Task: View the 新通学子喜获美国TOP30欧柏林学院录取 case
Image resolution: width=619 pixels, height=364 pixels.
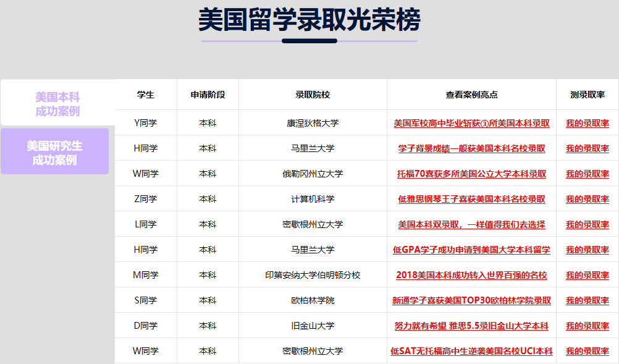Action: pyautogui.click(x=471, y=300)
